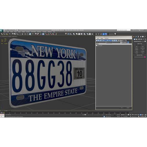Pick the Rectangular Selection Region tool
The image size is (147, 147).
click(20, 34)
